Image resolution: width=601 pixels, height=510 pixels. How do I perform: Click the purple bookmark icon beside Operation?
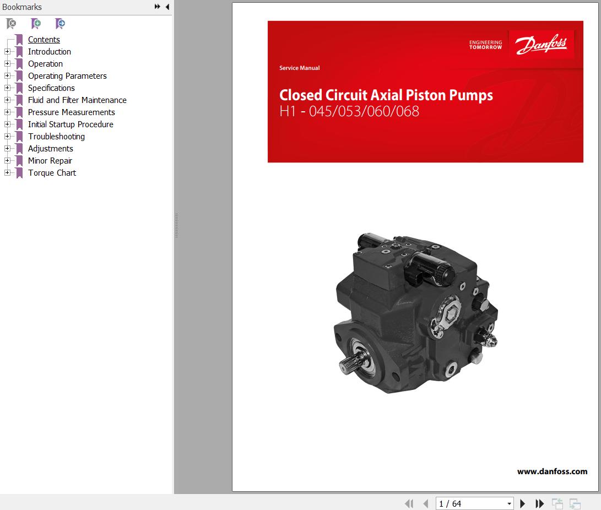19,64
